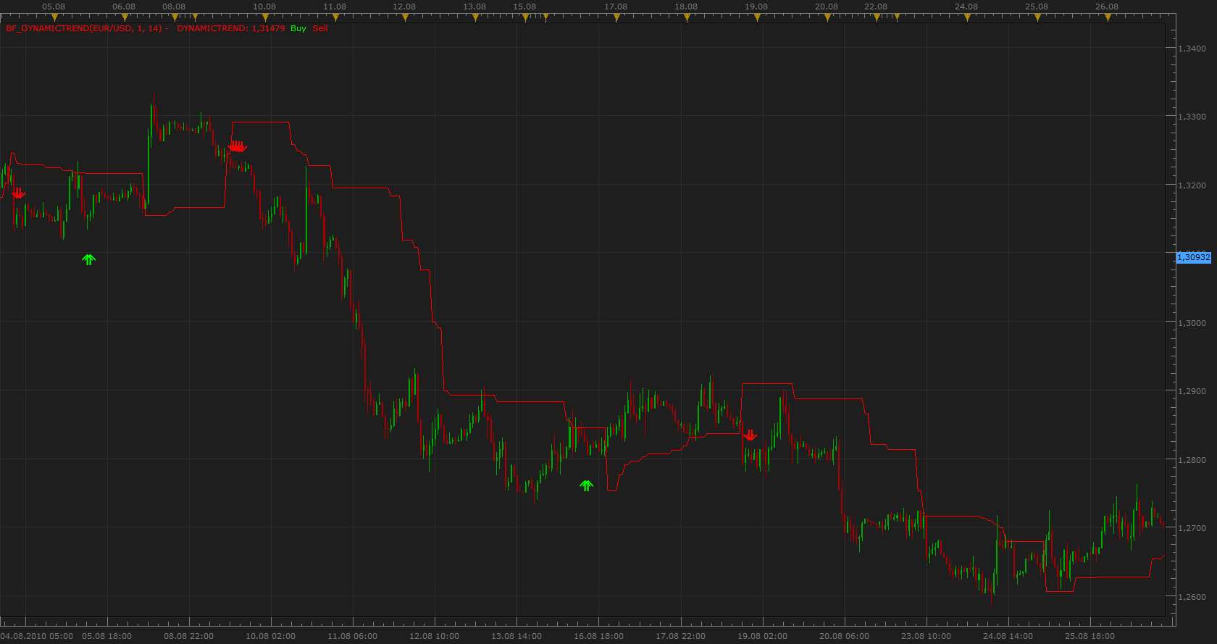Click the 1,2800 price axis label
Viewport: 1217px width, 644px height.
pyautogui.click(x=1192, y=460)
